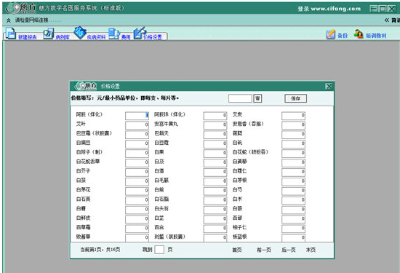Image resolution: width=400 pixels, height=273 pixels.
Task: Click the 培训教材 training materials icon
Action: point(359,34)
